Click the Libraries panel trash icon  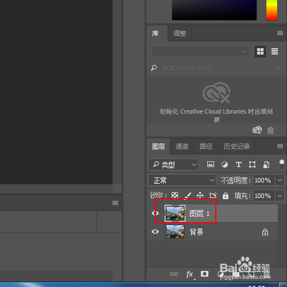tap(270, 130)
